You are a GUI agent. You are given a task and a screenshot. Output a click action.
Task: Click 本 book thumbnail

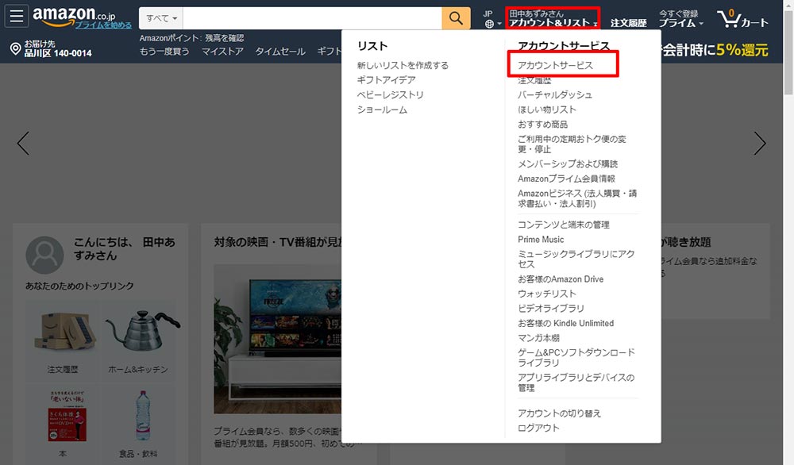click(x=67, y=415)
